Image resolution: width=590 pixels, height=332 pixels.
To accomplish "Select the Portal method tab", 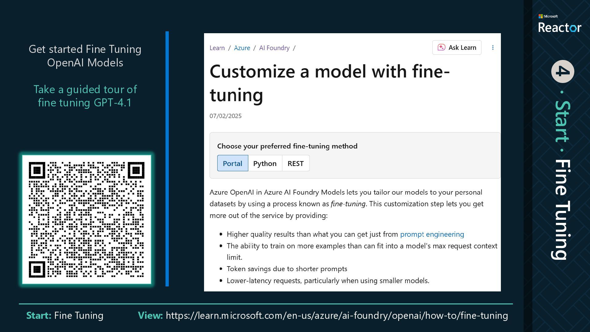I will pos(233,163).
